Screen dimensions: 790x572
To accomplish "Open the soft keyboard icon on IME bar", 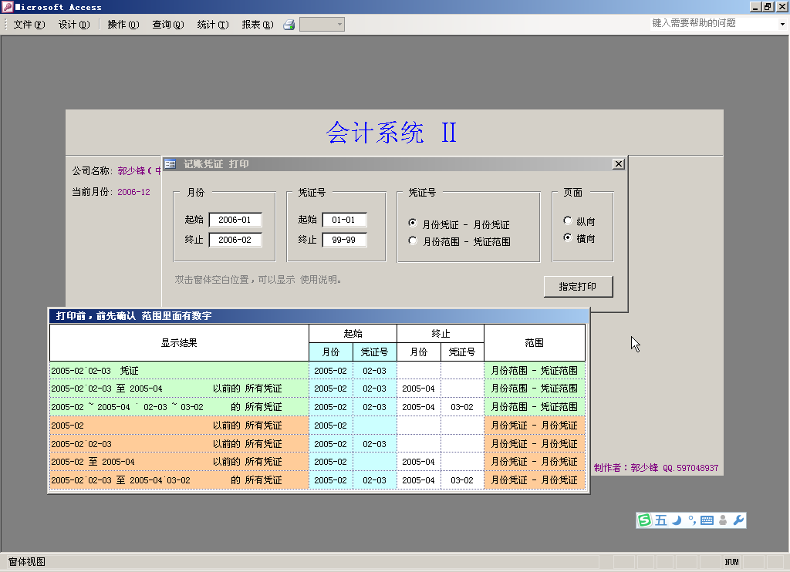I will tap(707, 520).
